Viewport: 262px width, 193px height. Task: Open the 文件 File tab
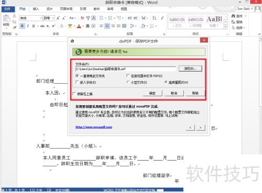pyautogui.click(x=7, y=9)
